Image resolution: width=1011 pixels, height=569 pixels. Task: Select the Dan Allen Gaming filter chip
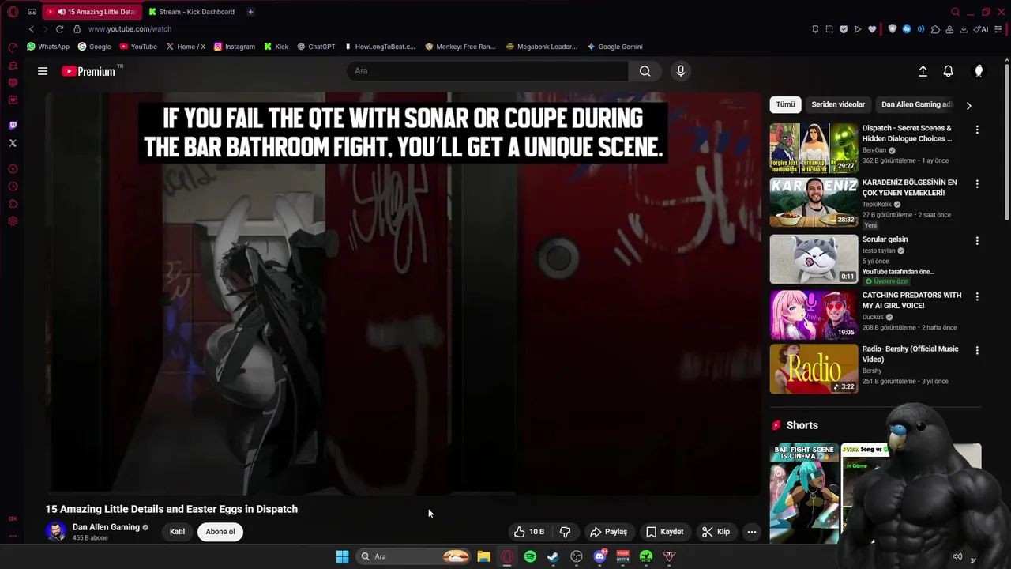point(916,104)
